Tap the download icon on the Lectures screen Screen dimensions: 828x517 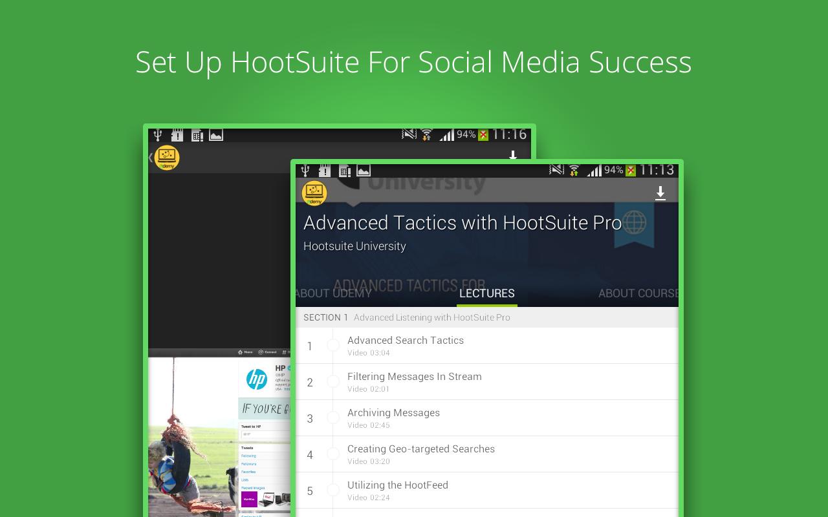660,193
